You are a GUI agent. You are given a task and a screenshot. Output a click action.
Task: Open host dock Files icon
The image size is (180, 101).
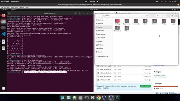[x=80, y=98]
